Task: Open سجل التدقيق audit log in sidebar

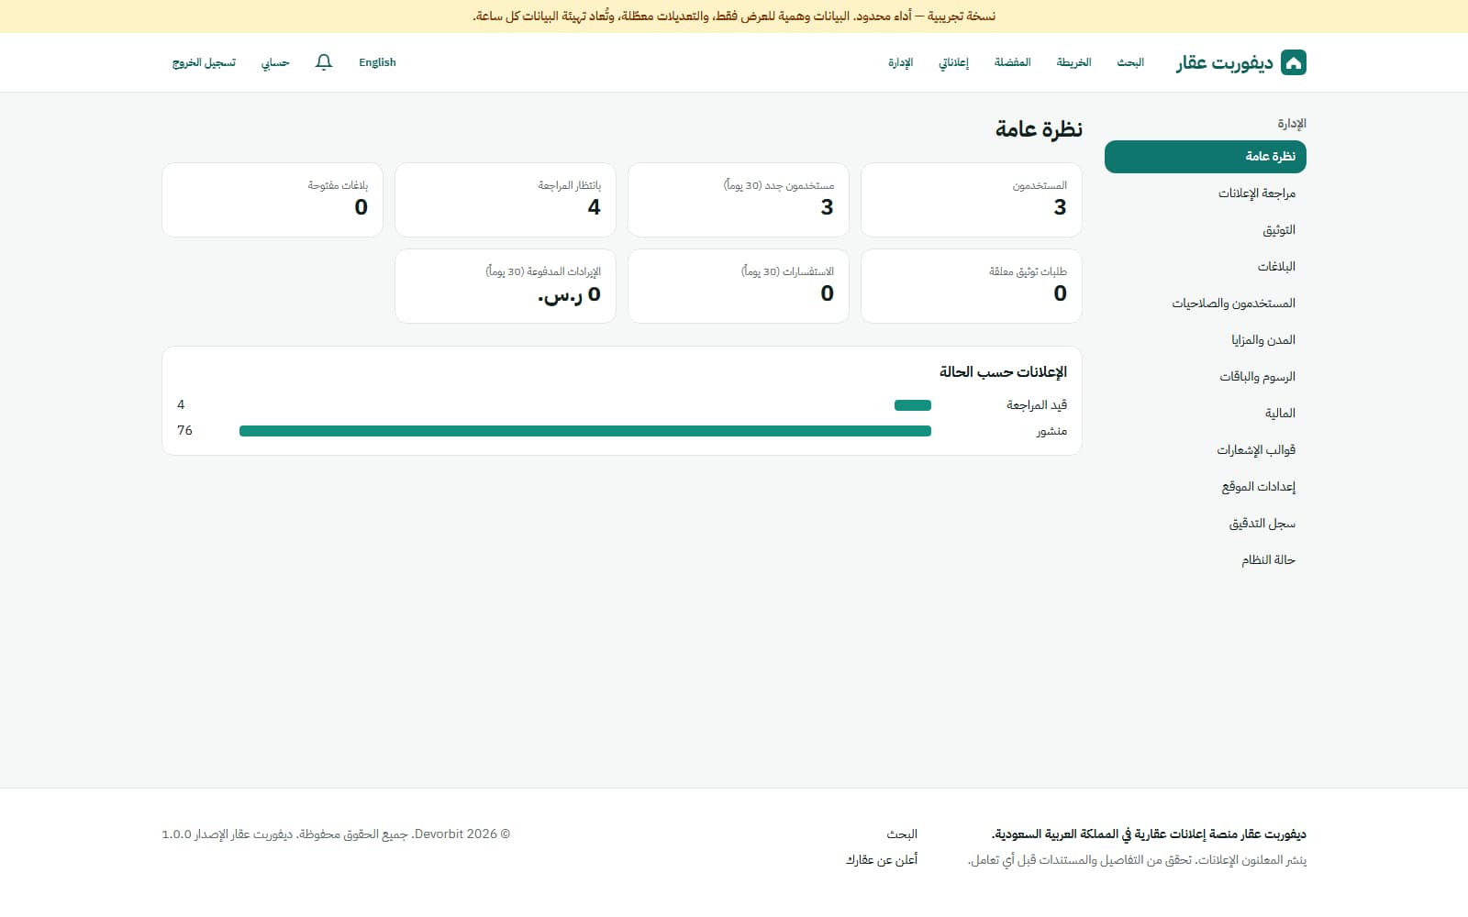Action: [1205, 524]
